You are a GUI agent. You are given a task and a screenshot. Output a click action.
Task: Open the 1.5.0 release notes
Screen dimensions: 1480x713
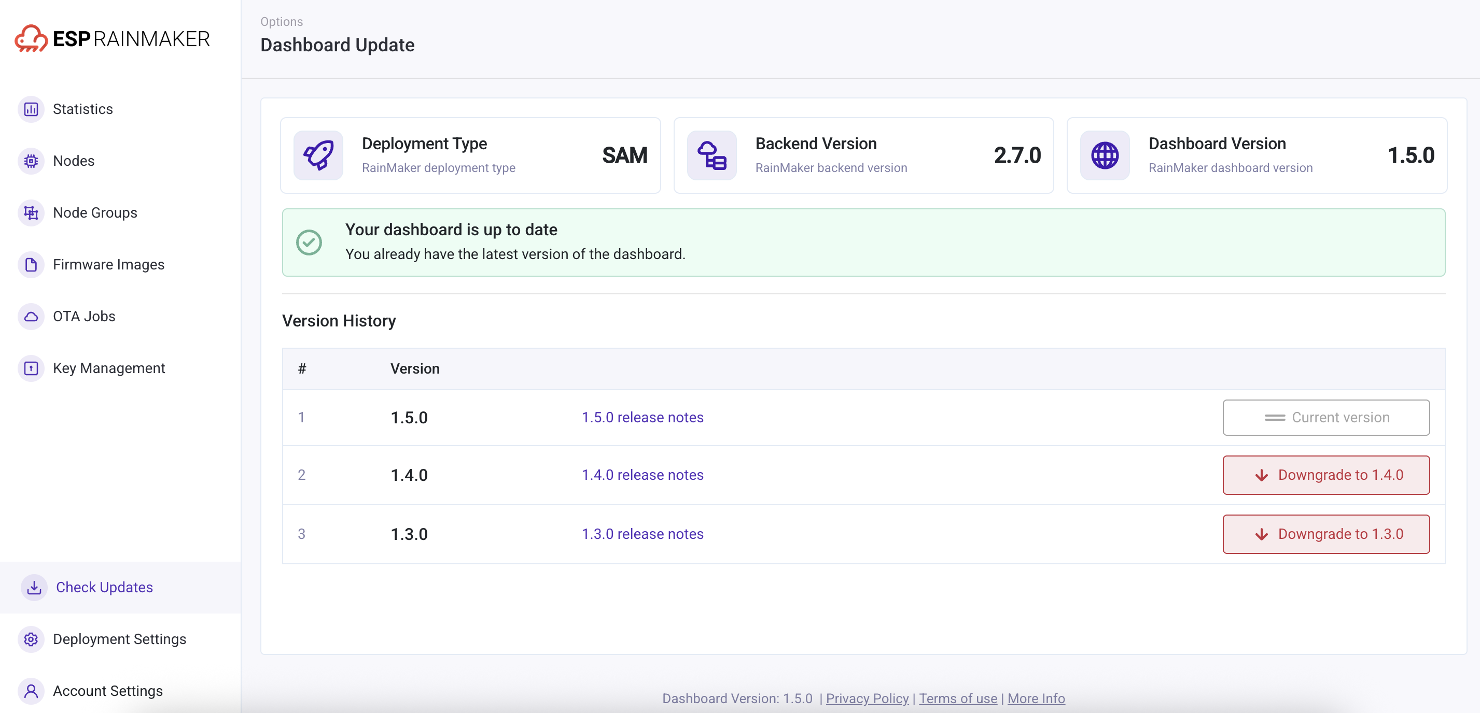643,417
